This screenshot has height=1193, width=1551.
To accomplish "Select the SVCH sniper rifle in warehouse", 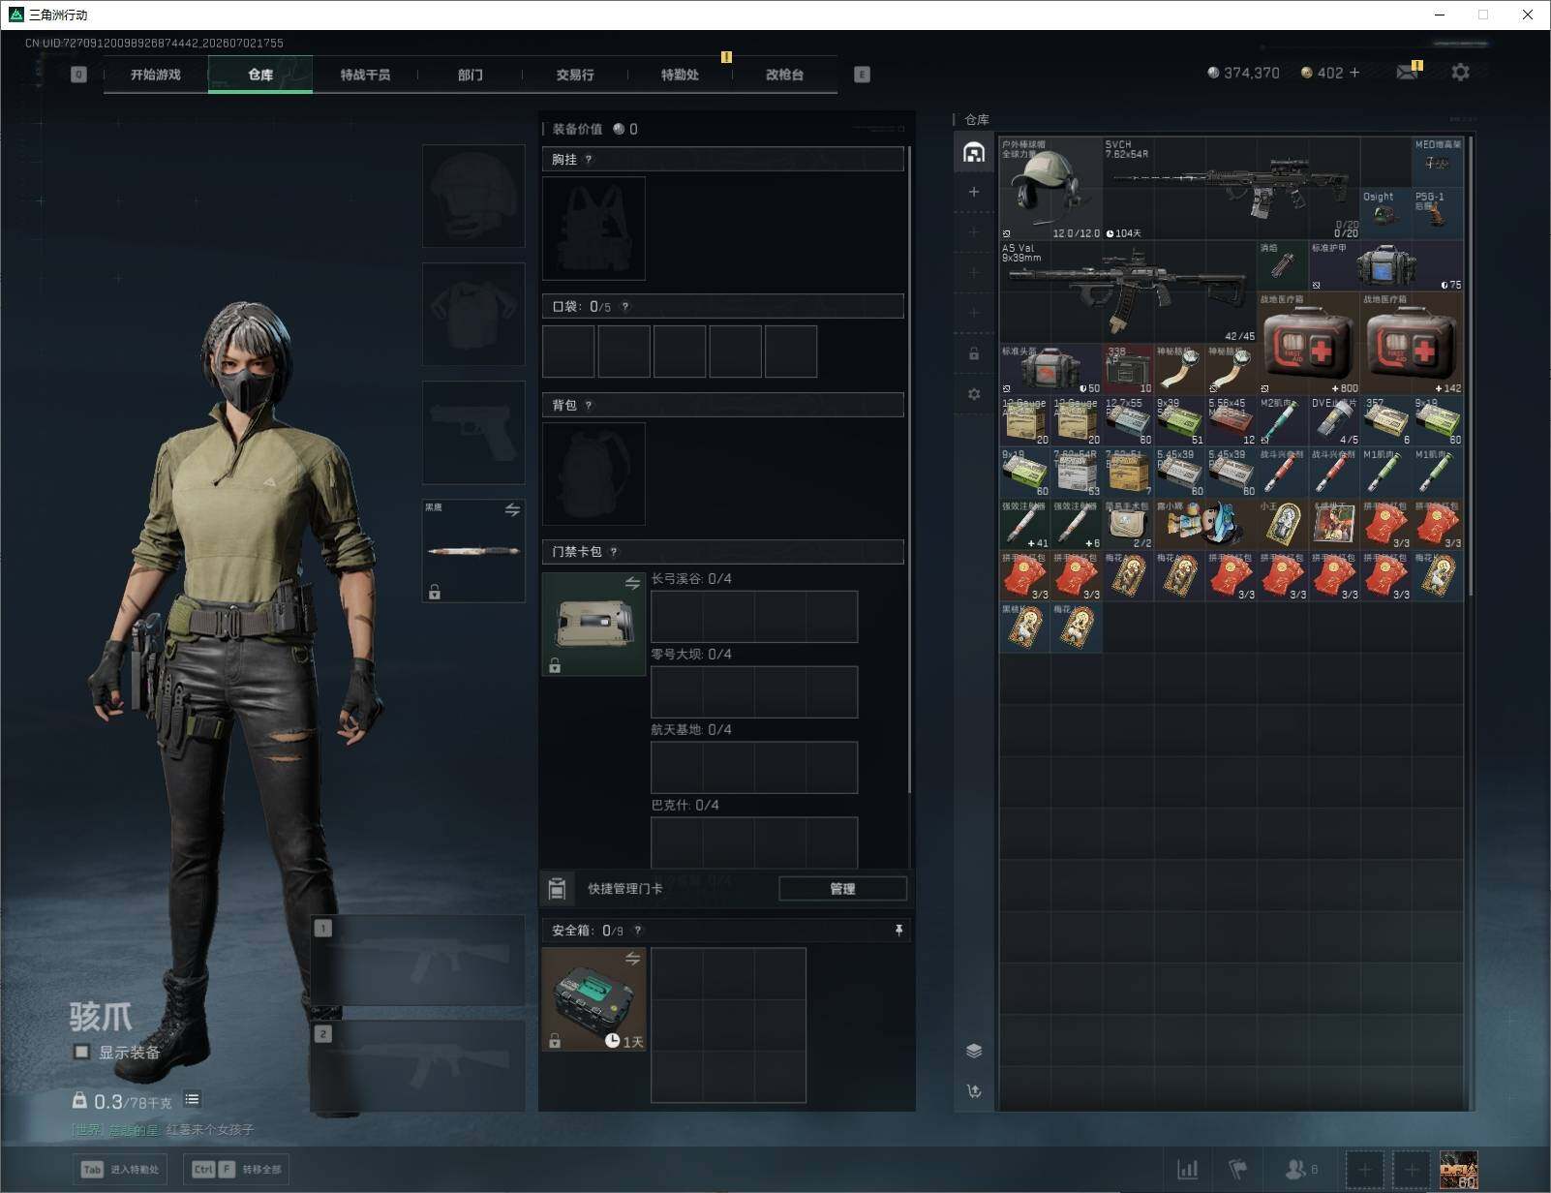I will pyautogui.click(x=1231, y=188).
